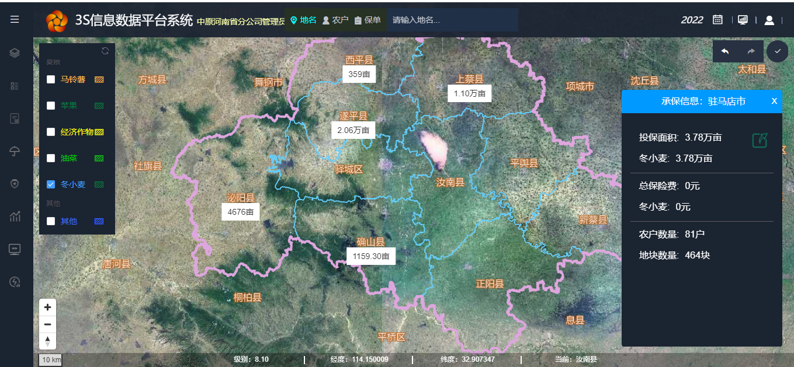The image size is (794, 367).
Task: Switch search mode to 农户
Action: click(335, 20)
